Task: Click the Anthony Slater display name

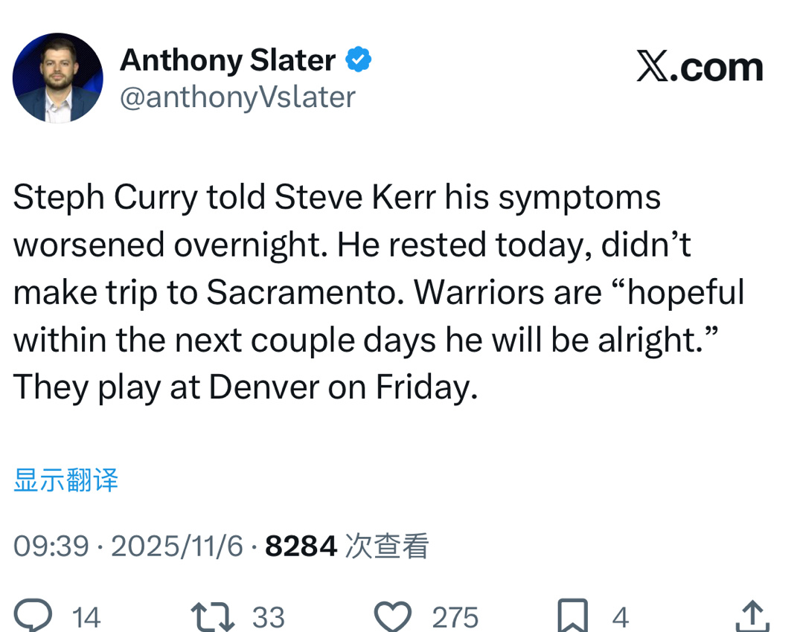Action: [x=227, y=60]
